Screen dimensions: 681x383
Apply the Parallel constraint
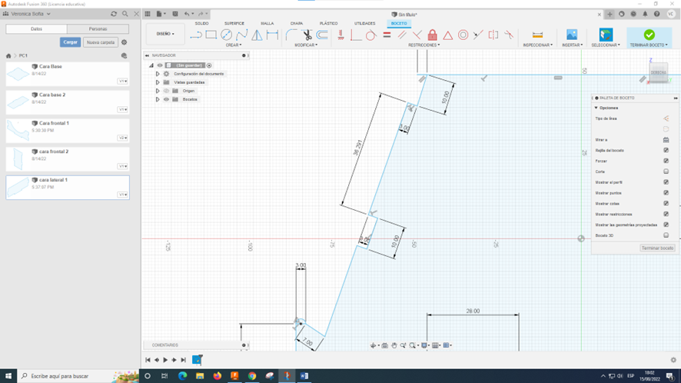(x=402, y=35)
